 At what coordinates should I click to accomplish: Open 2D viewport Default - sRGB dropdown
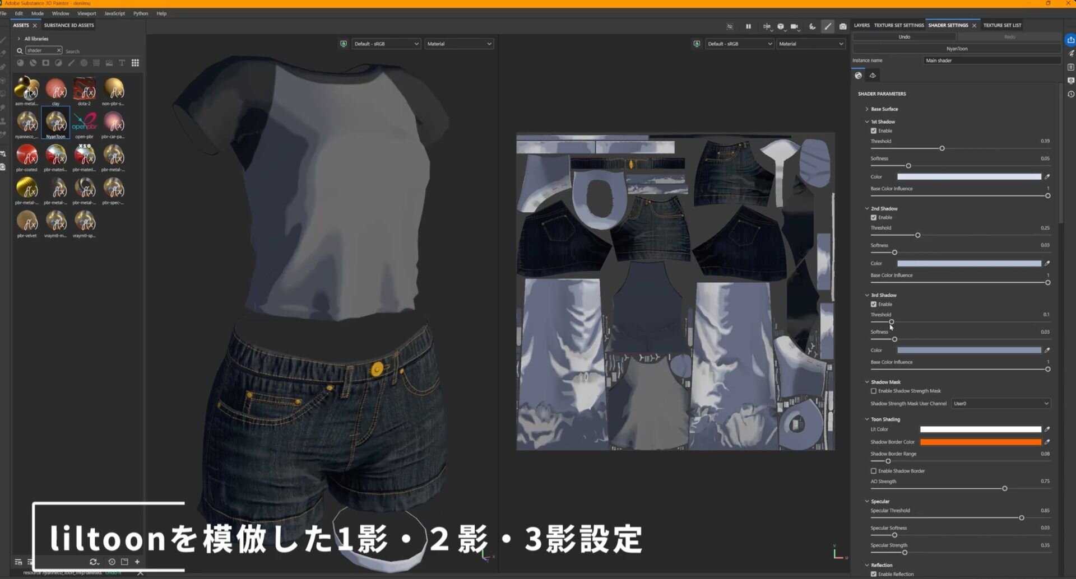(x=739, y=44)
